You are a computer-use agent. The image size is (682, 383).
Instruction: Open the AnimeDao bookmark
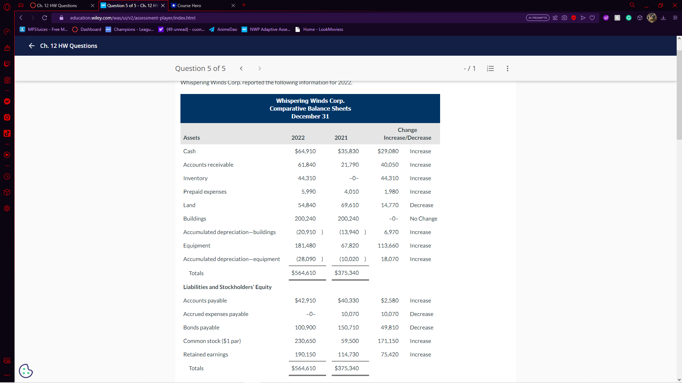tap(223, 29)
